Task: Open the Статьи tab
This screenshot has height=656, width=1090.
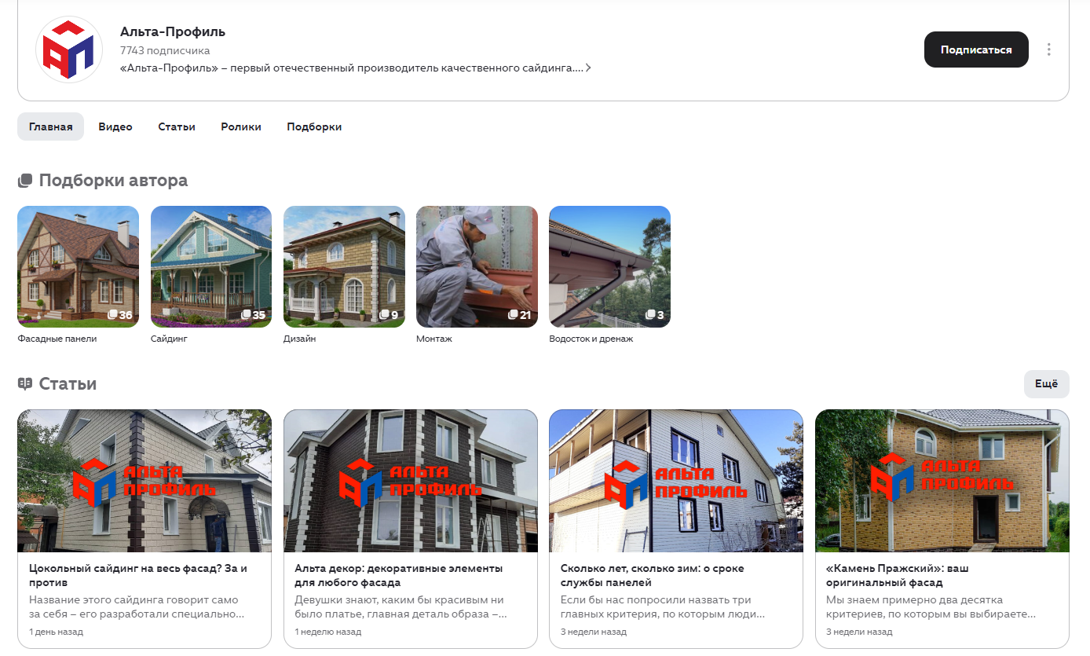Action: [x=177, y=126]
